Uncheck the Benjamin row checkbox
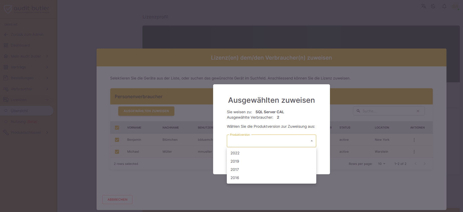Image resolution: width=463 pixels, height=212 pixels. (x=117, y=140)
